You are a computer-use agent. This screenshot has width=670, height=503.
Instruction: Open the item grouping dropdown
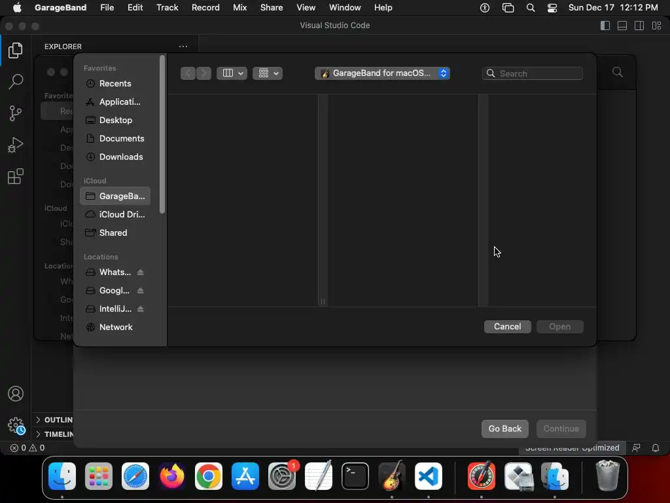coord(268,73)
